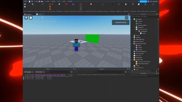Click the viewport top-right options icon
182x102 pixels.
coord(127,18)
